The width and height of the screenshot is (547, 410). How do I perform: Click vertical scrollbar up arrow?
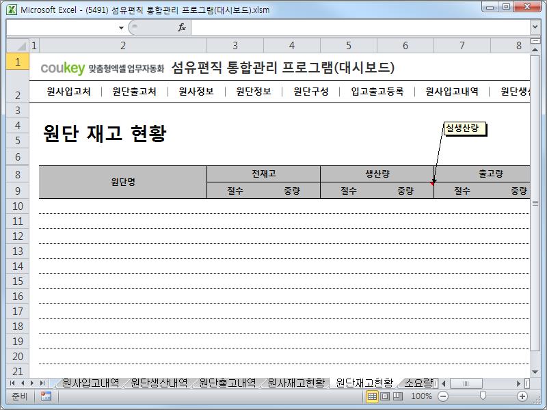(535, 50)
